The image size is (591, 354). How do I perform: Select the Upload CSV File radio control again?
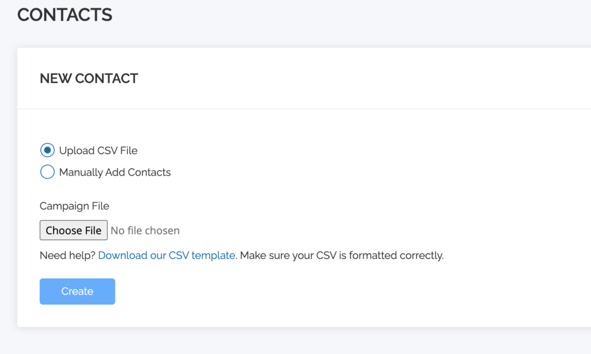point(47,150)
